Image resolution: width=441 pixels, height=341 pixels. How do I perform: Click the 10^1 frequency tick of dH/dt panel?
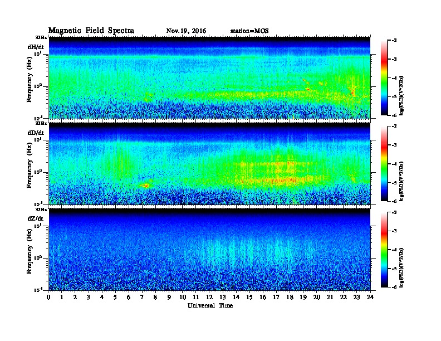coord(38,53)
